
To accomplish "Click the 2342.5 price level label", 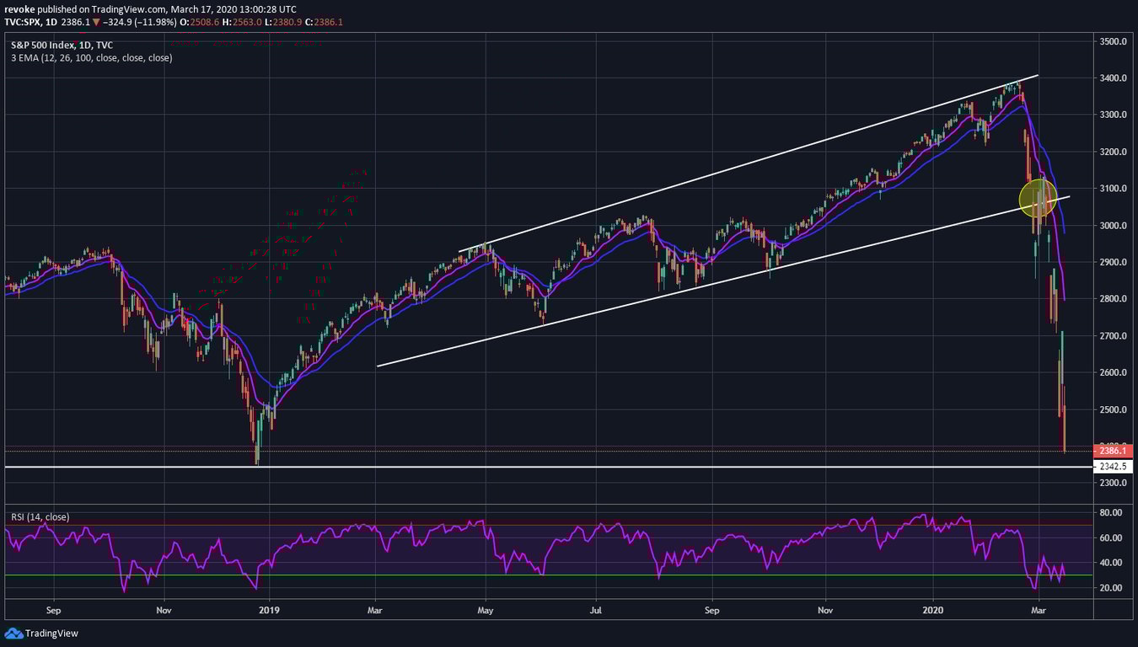I will tap(1114, 466).
